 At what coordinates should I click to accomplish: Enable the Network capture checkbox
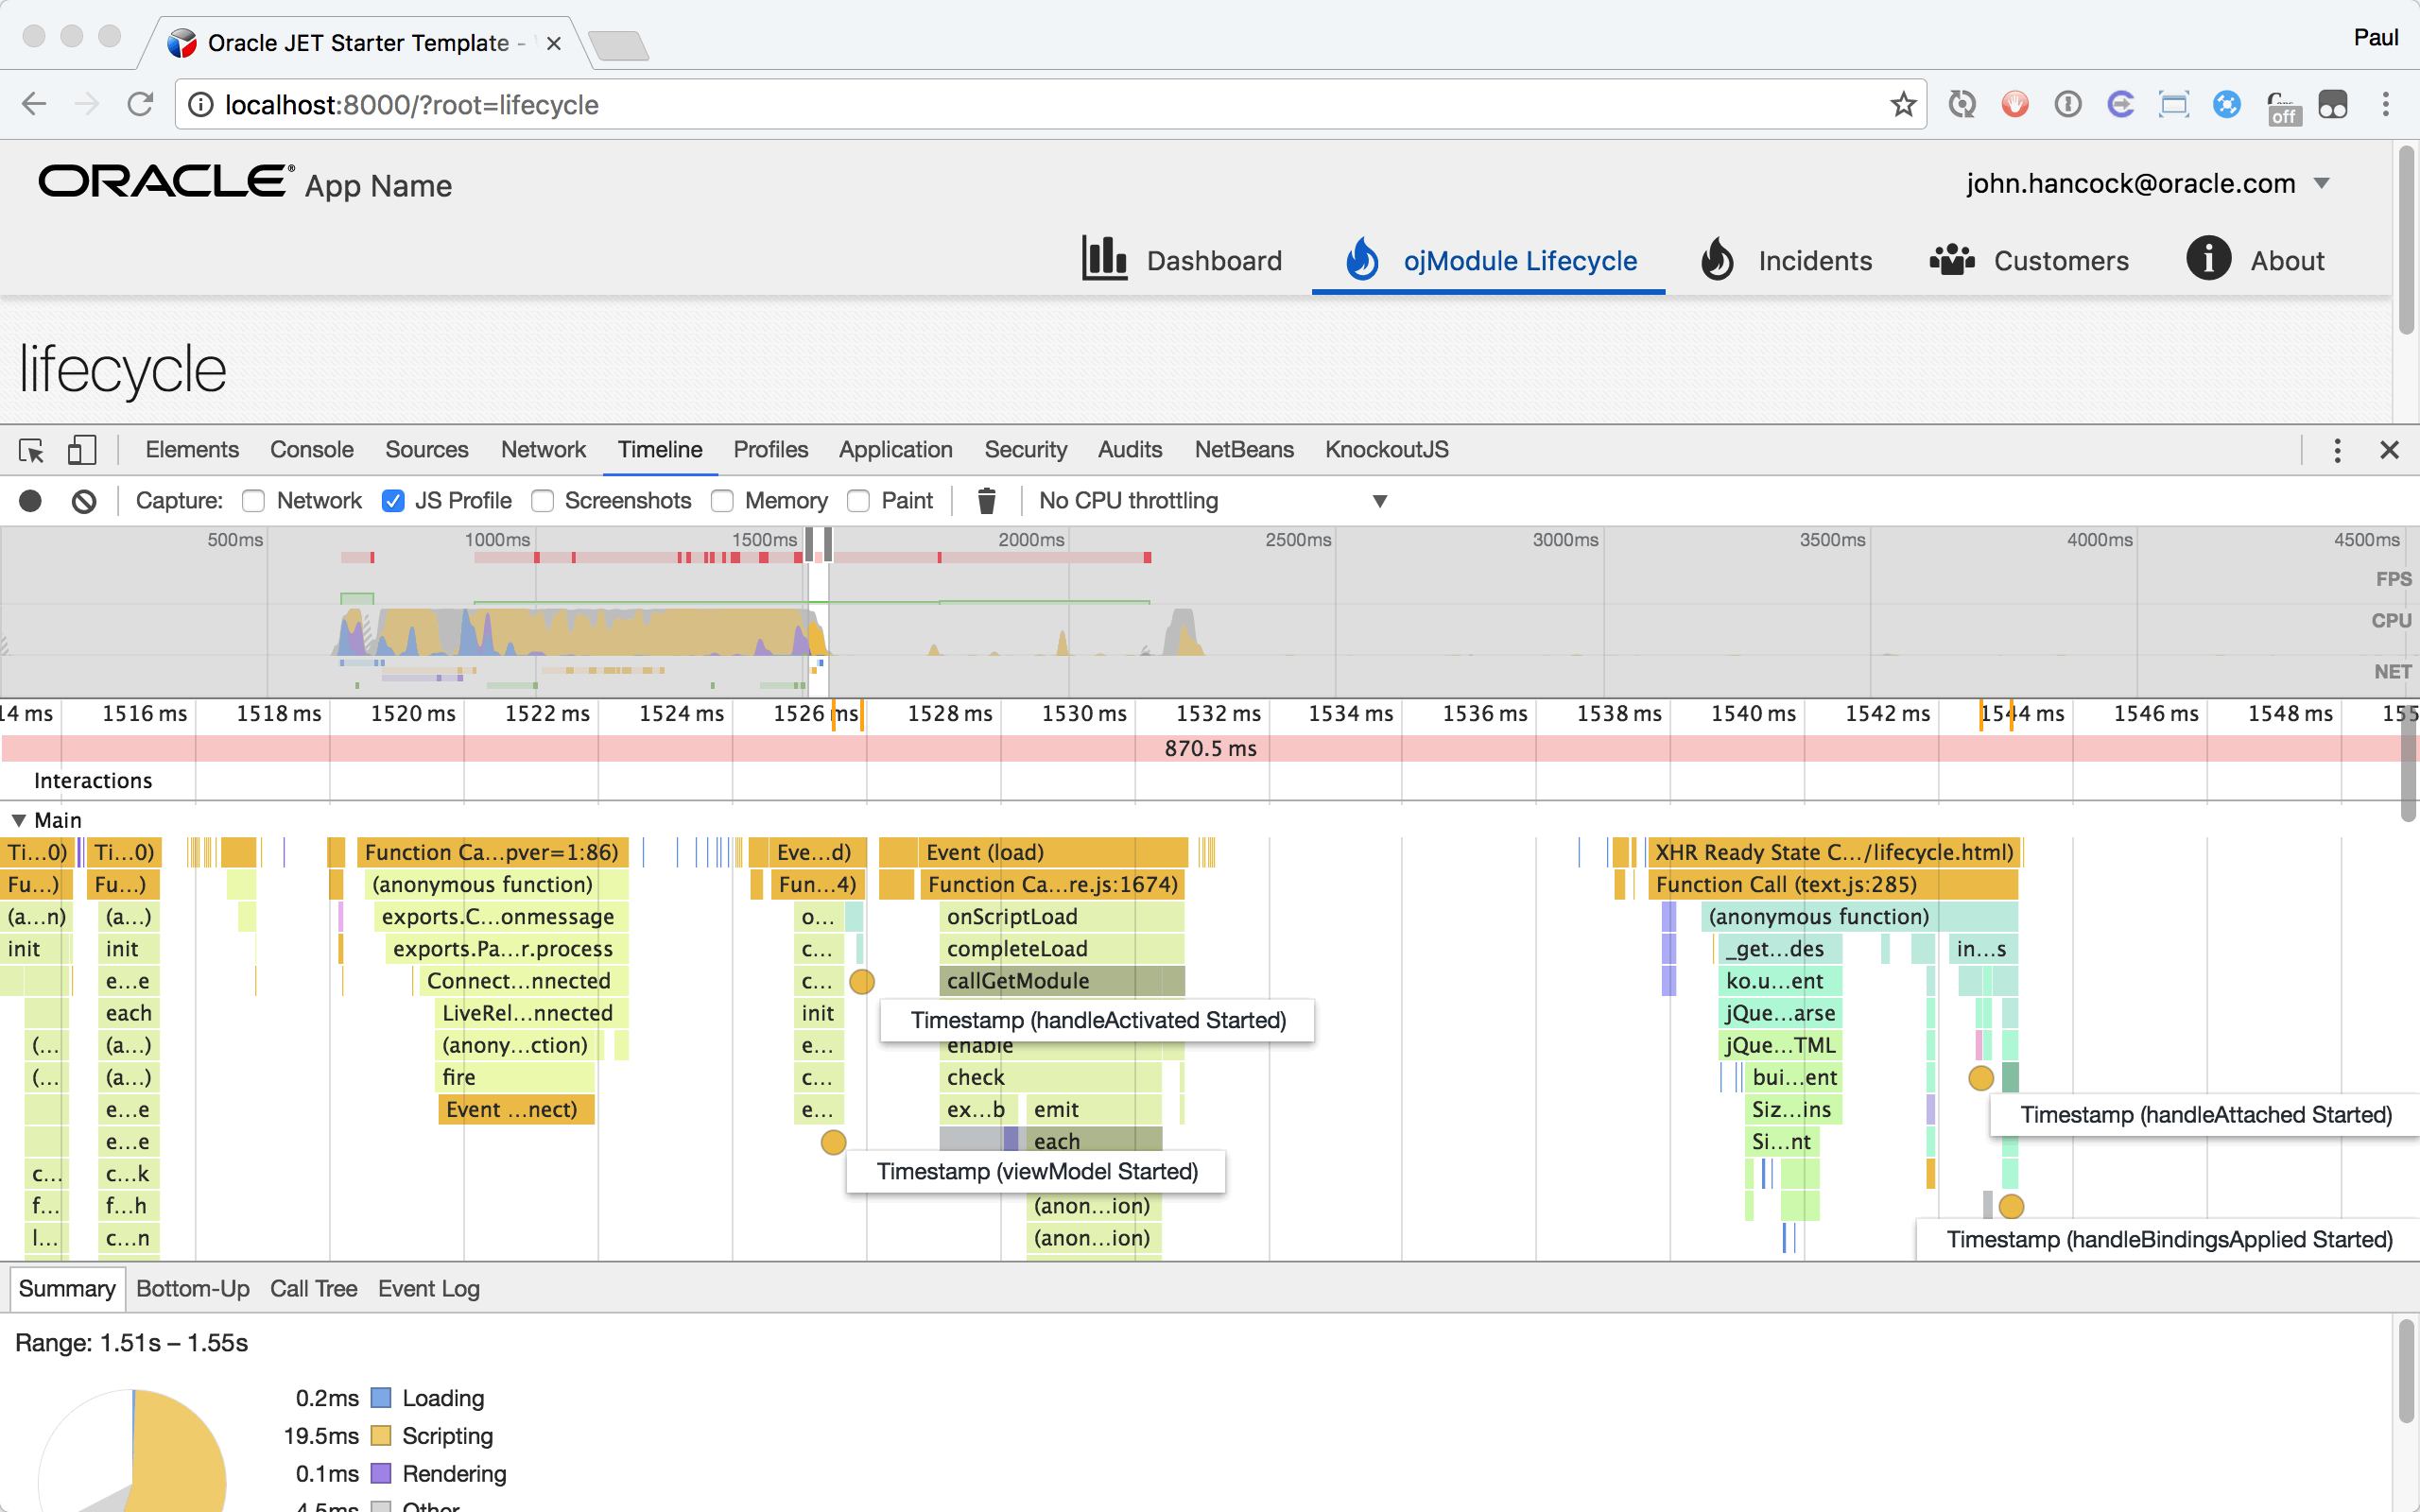click(x=254, y=500)
